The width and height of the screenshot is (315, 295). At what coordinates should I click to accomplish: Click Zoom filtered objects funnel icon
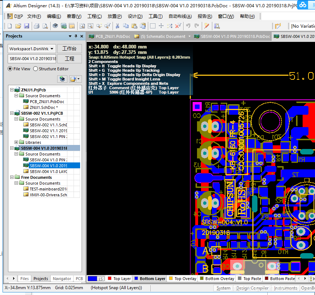(x=107, y=26)
